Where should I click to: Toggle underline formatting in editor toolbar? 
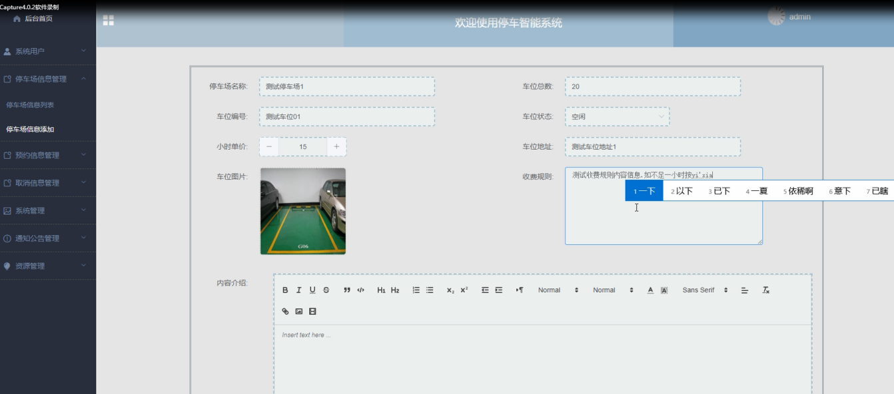[x=312, y=290]
